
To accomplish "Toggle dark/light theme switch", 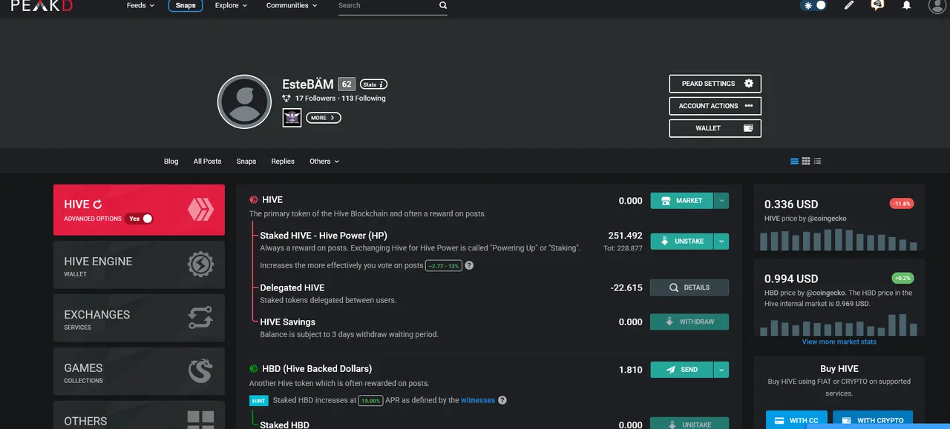I will tap(814, 5).
